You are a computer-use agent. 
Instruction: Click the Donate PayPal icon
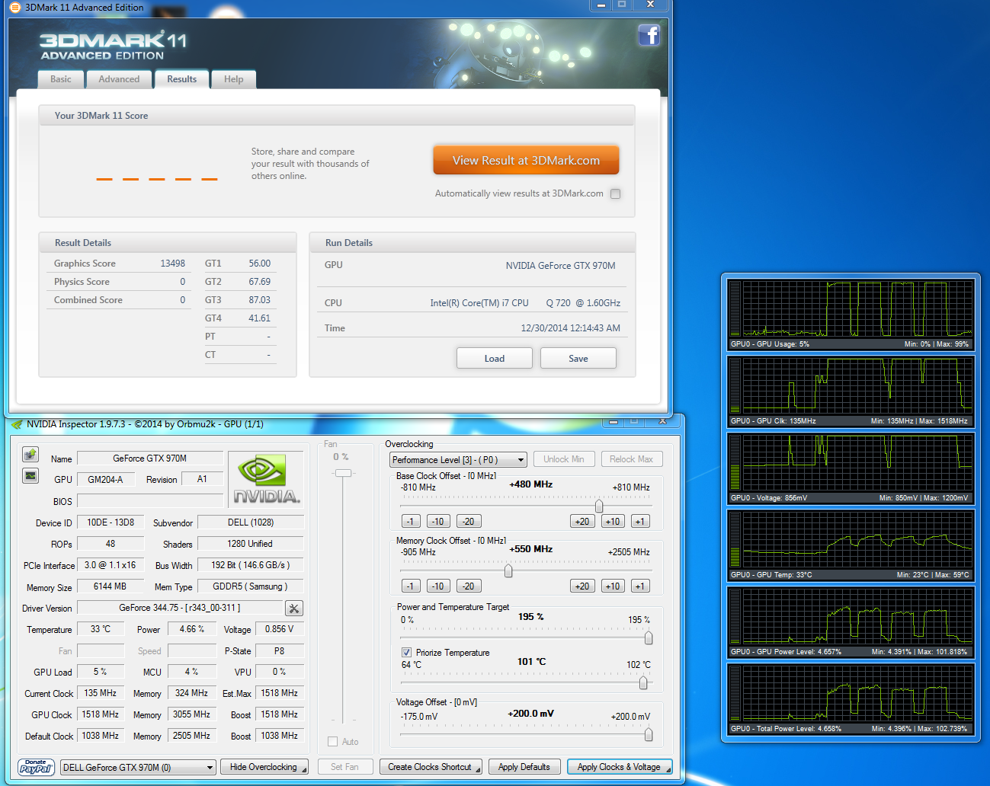coord(36,767)
